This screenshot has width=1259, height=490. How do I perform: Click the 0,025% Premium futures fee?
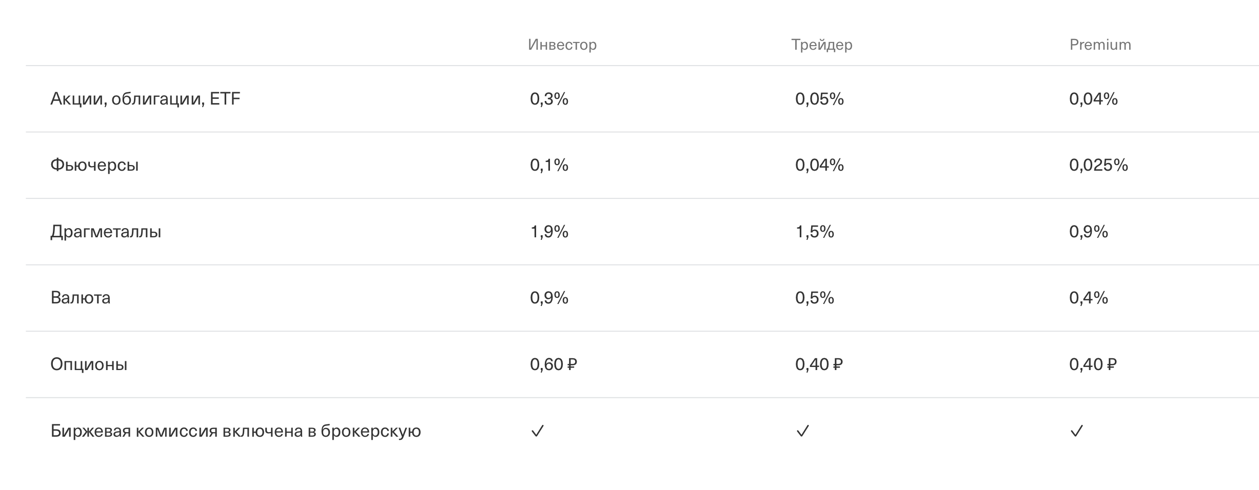click(x=1098, y=165)
